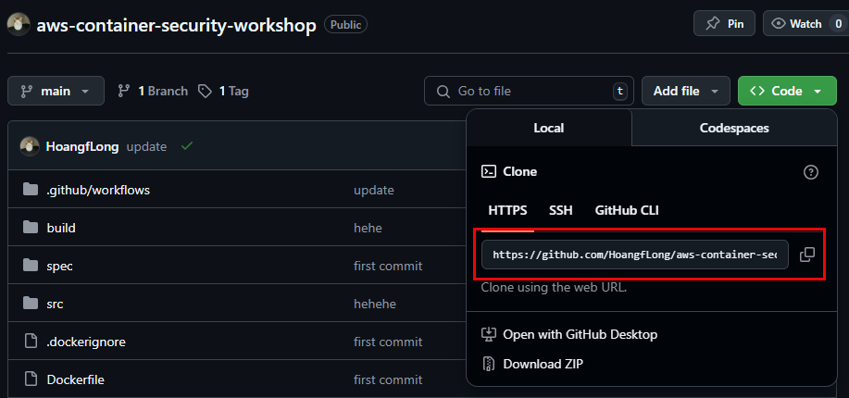Pin this repository with the Pin button
The height and width of the screenshot is (398, 849).
(724, 24)
